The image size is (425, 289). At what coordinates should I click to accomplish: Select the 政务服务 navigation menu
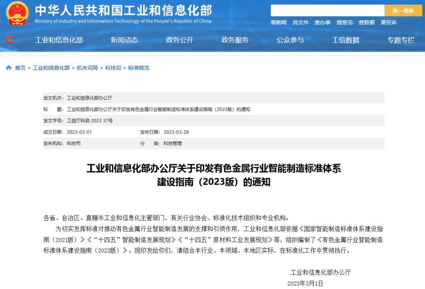pyautogui.click(x=235, y=40)
